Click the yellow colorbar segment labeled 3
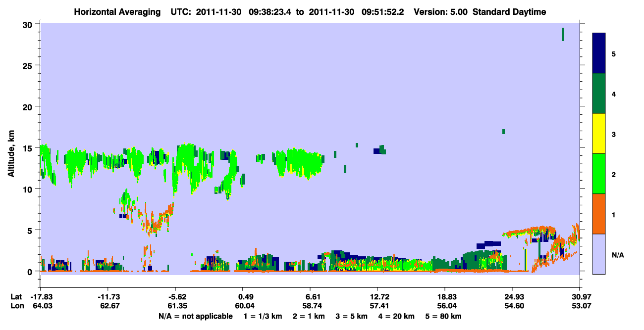Viewport: 644px width, 330px height. pos(599,134)
